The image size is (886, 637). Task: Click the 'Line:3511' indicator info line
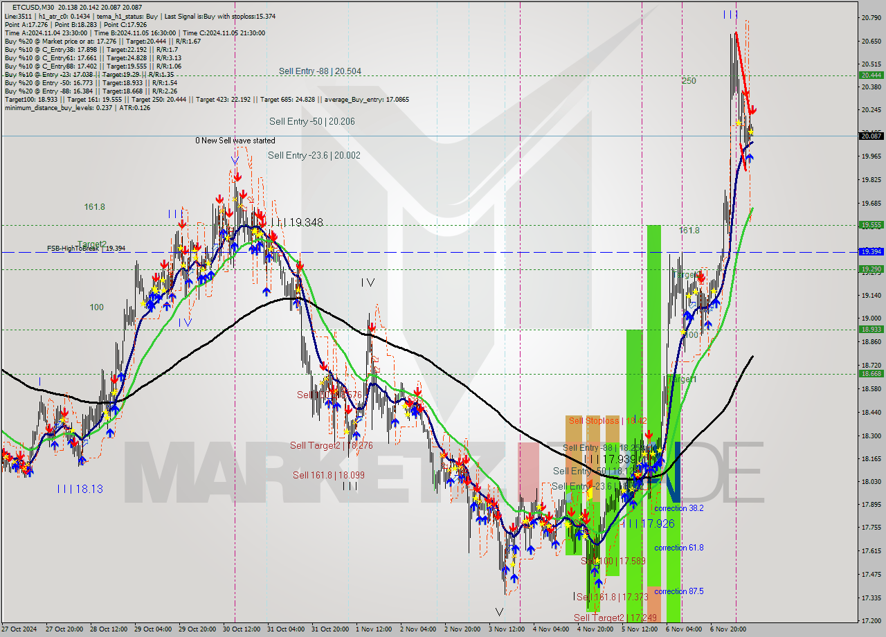pos(140,16)
